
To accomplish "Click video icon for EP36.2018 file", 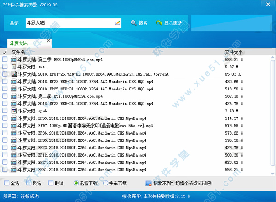I will point(13,133).
